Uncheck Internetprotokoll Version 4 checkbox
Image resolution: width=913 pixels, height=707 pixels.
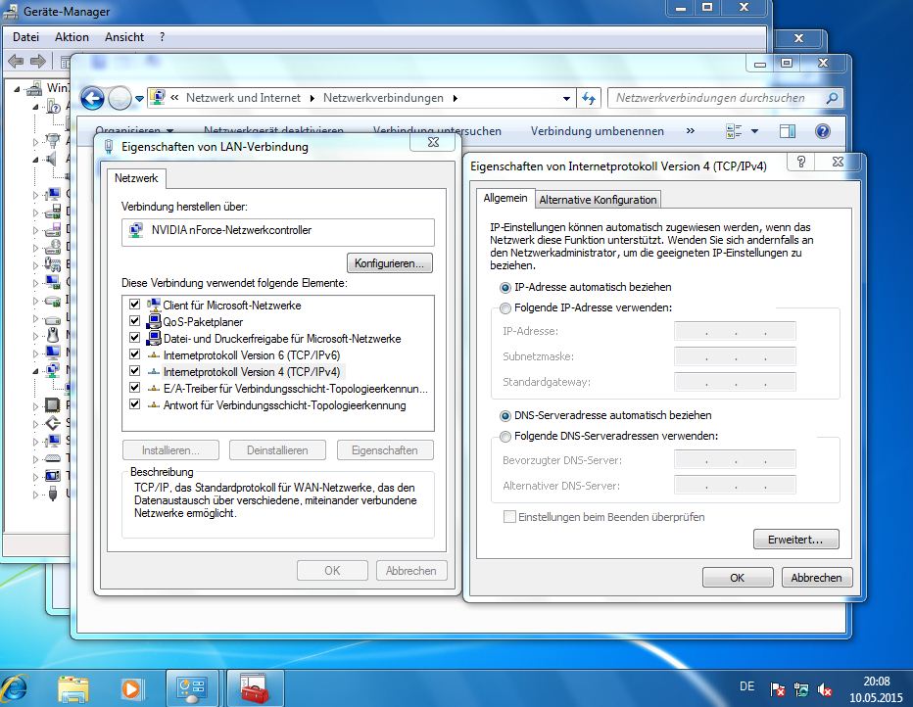pos(135,371)
